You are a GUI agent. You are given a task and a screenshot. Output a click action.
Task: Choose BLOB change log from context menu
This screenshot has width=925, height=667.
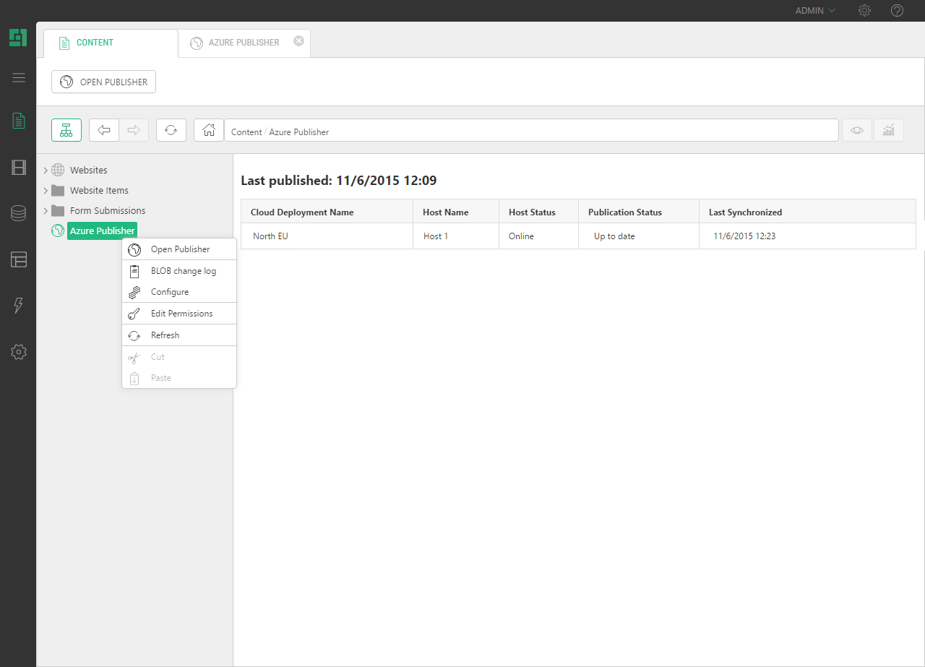(183, 271)
